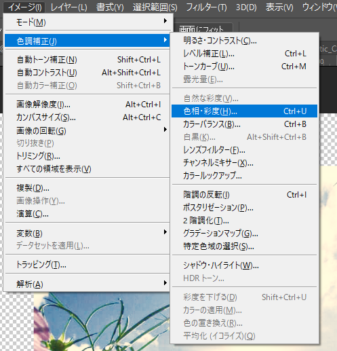Run 自動トーン補正(N) command
This screenshot has height=351, width=337.
coord(87,60)
